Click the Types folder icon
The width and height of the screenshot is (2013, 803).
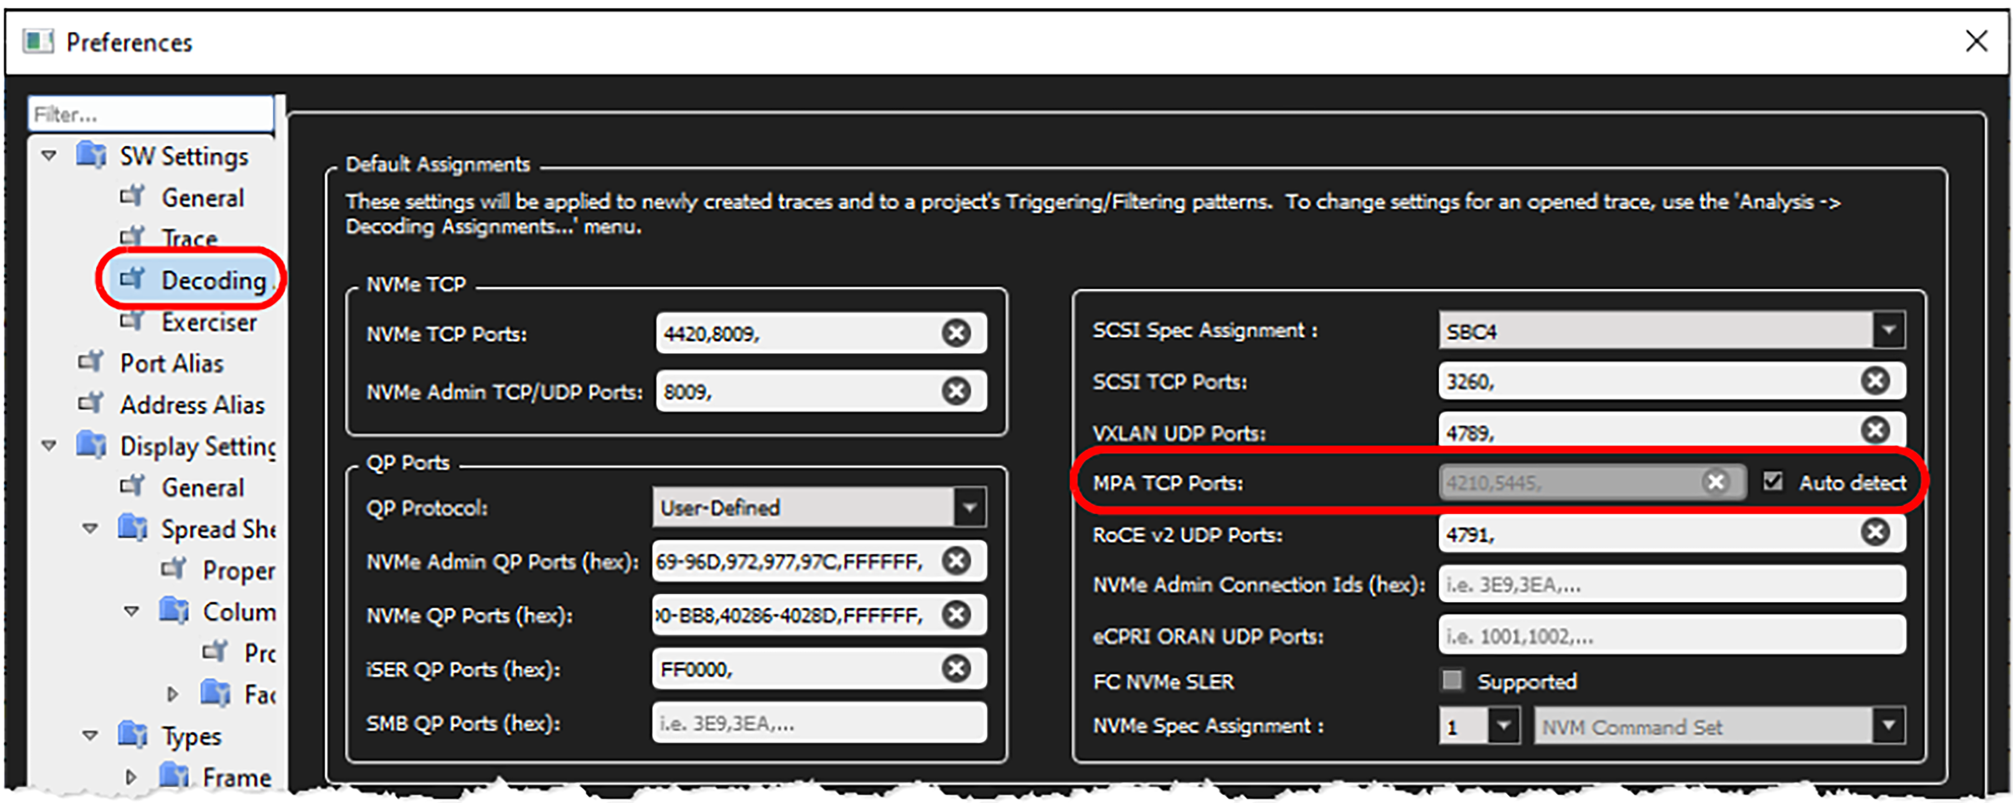coord(133,734)
